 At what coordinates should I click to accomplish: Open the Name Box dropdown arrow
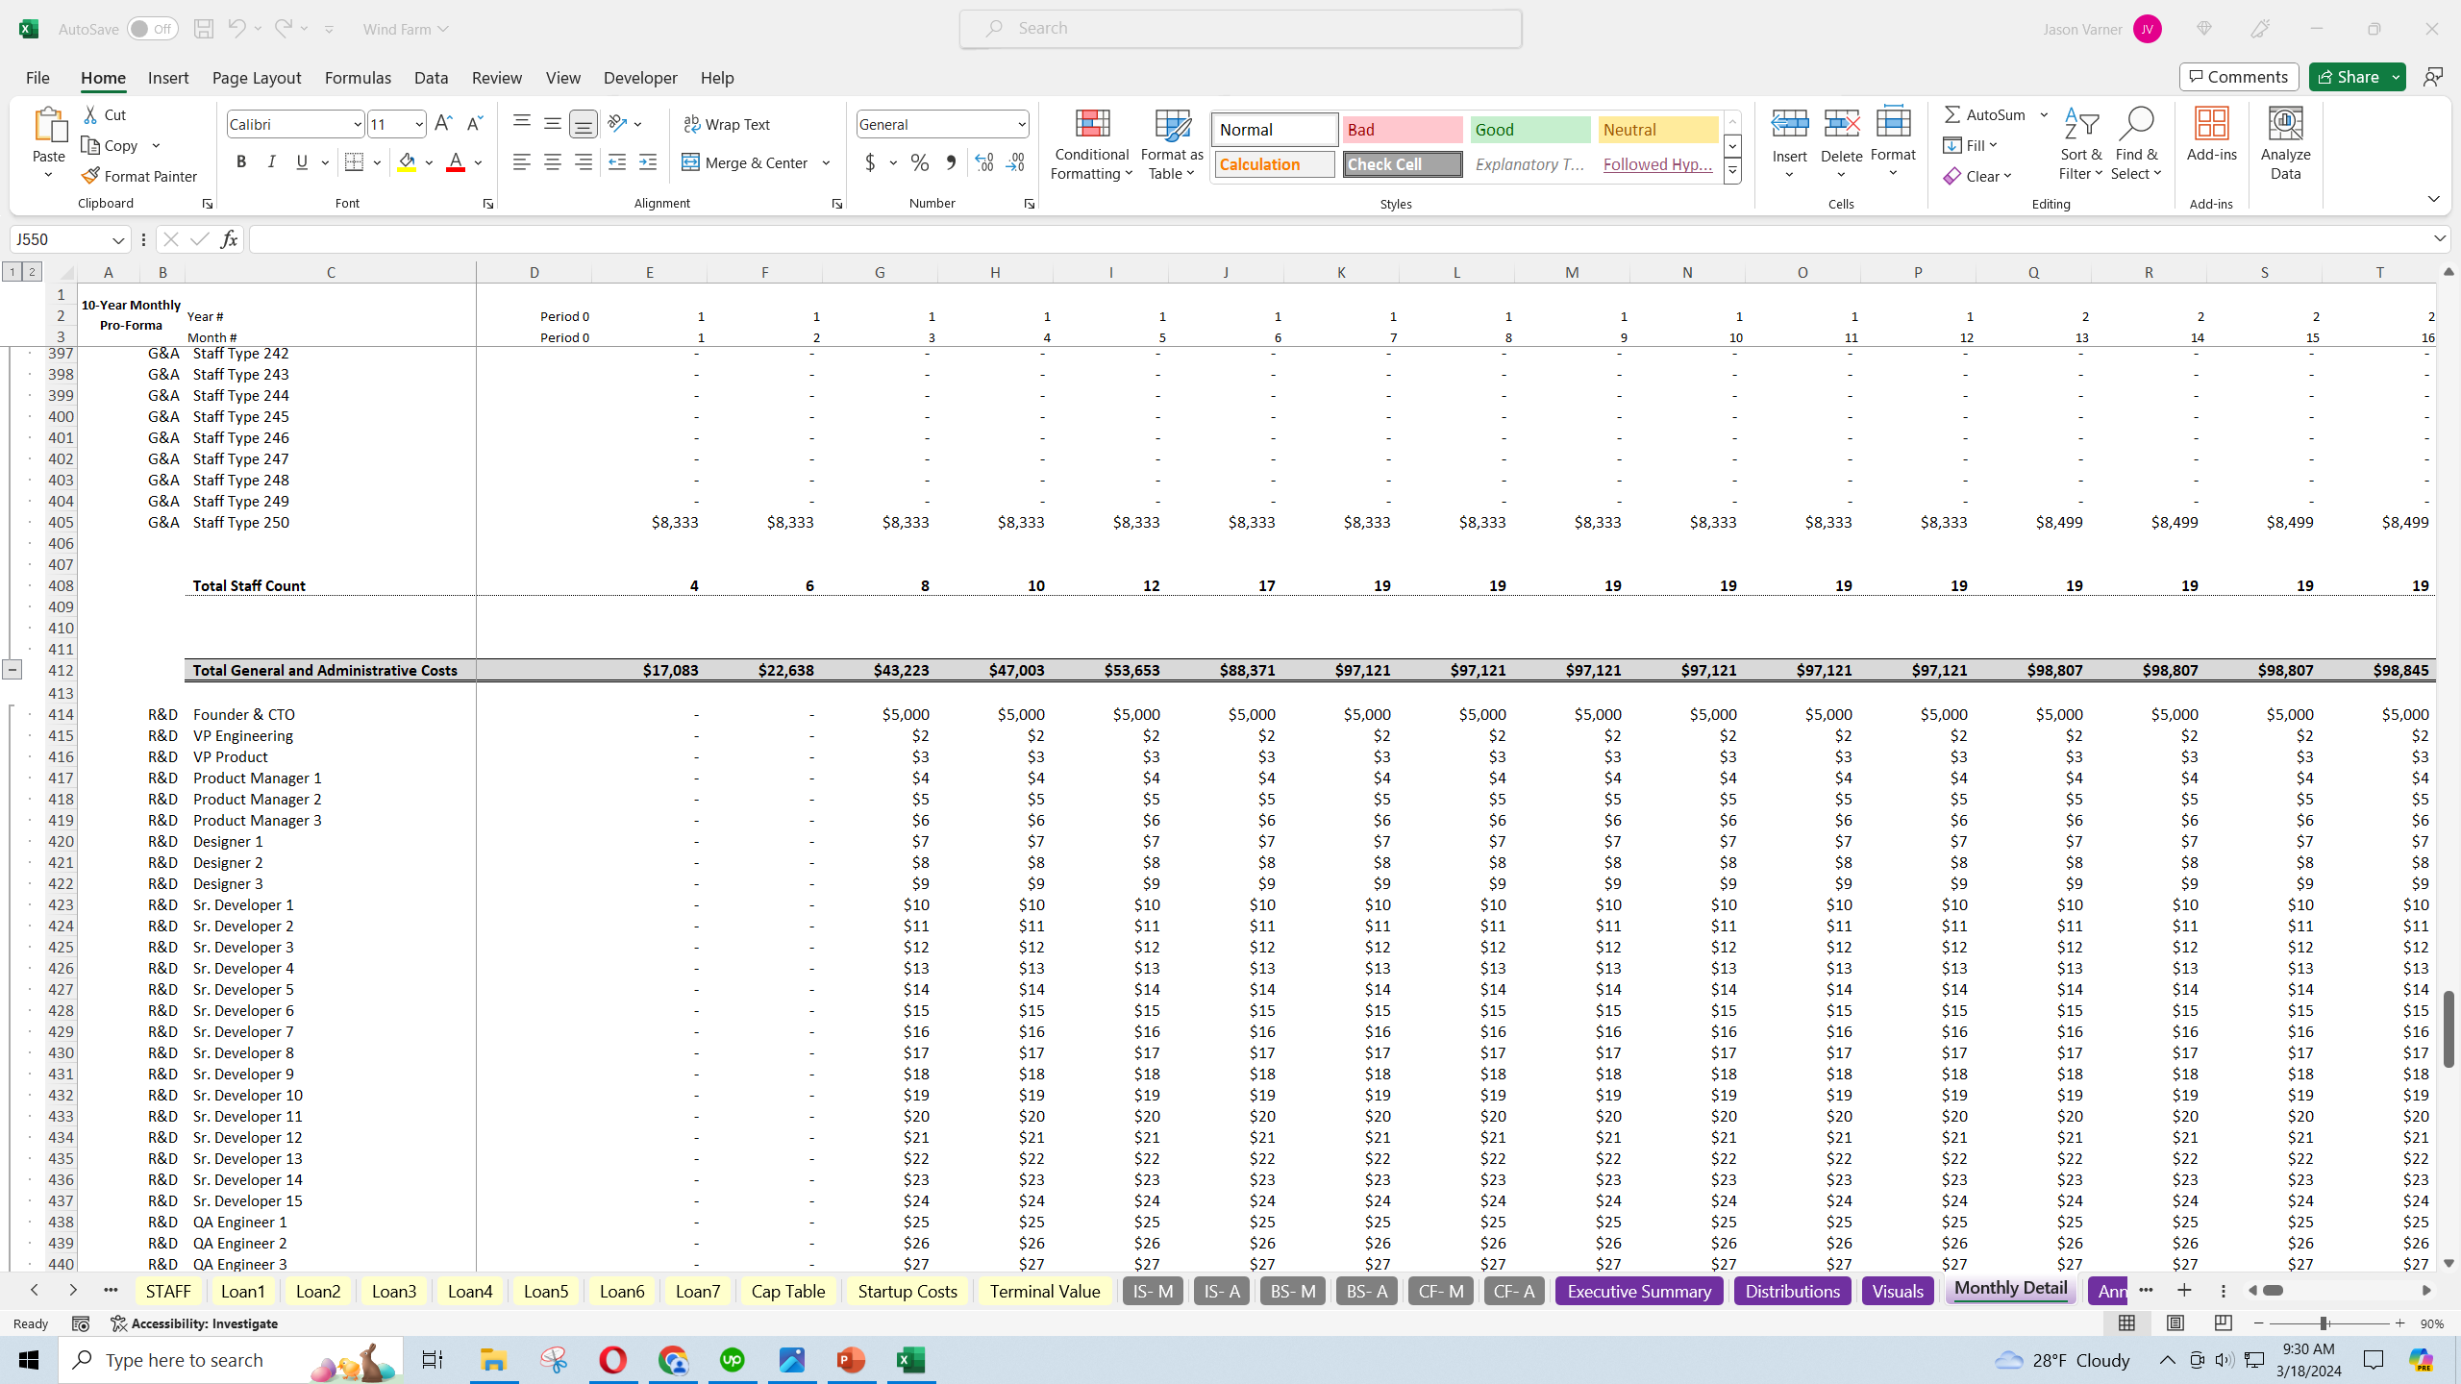tap(118, 239)
